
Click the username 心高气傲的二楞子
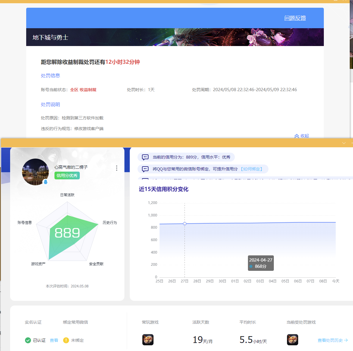tap(71, 167)
